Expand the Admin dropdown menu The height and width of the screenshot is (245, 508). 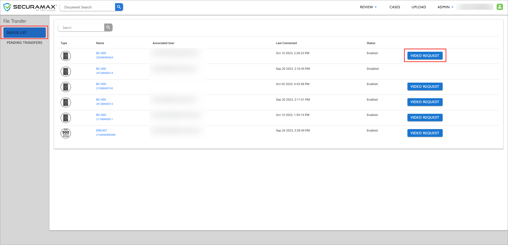(x=445, y=7)
